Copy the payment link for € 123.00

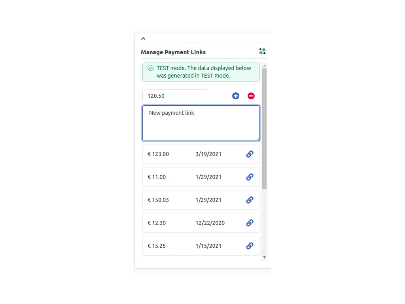(x=250, y=154)
